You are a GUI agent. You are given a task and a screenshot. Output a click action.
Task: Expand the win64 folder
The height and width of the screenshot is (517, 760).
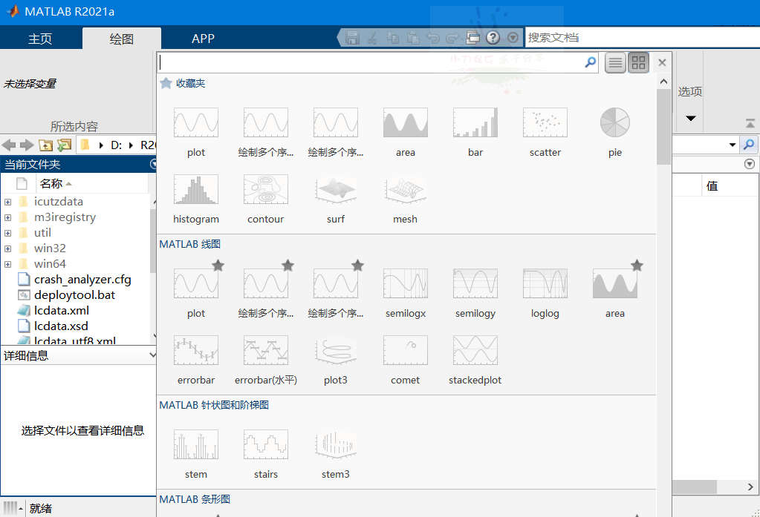point(7,264)
